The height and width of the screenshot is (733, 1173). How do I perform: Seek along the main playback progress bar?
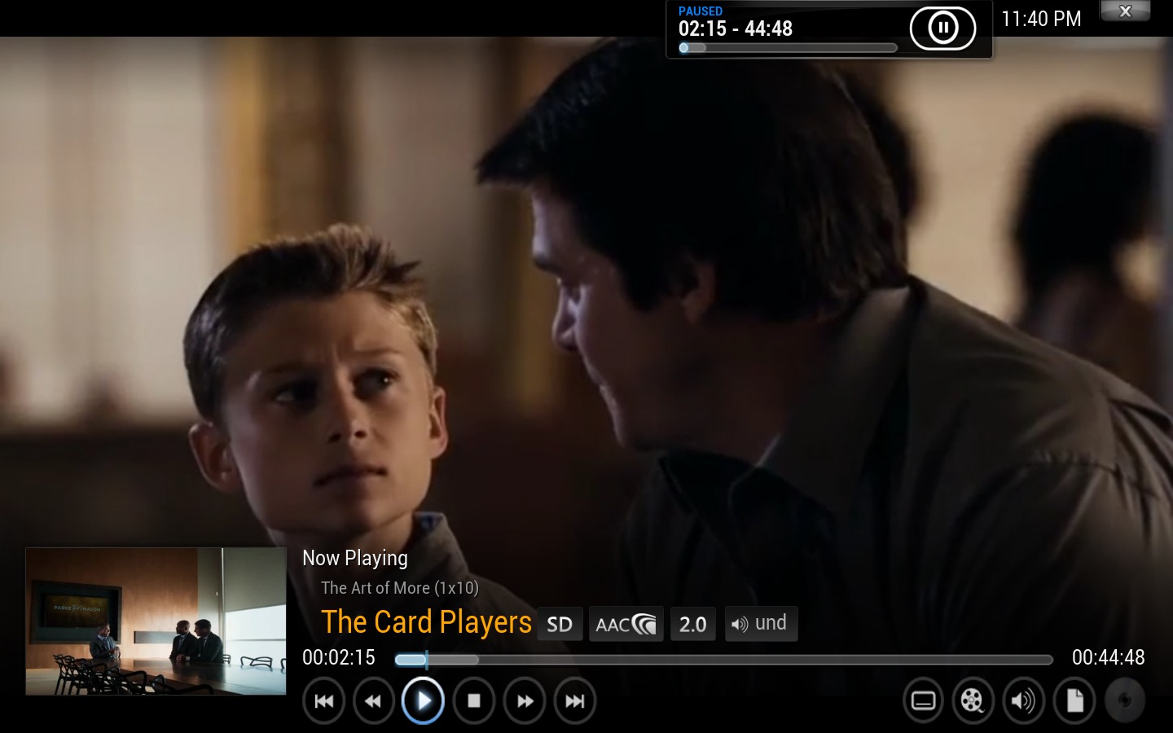[x=723, y=660]
